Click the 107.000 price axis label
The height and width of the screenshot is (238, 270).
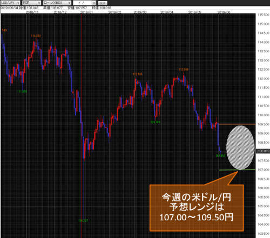(264, 170)
